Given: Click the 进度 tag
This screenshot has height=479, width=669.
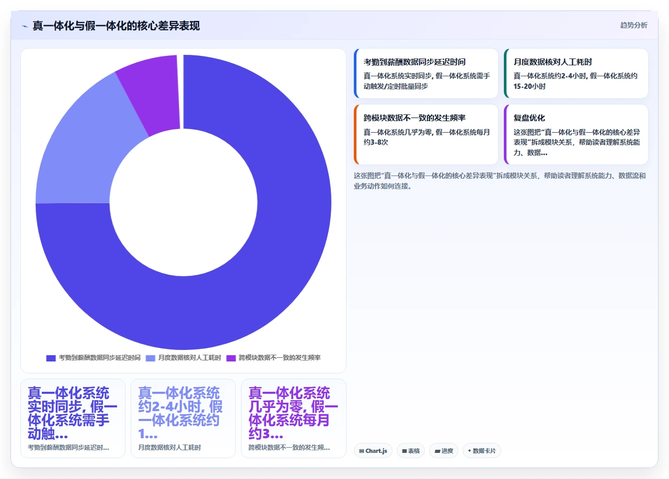Looking at the screenshot, I should [x=444, y=451].
